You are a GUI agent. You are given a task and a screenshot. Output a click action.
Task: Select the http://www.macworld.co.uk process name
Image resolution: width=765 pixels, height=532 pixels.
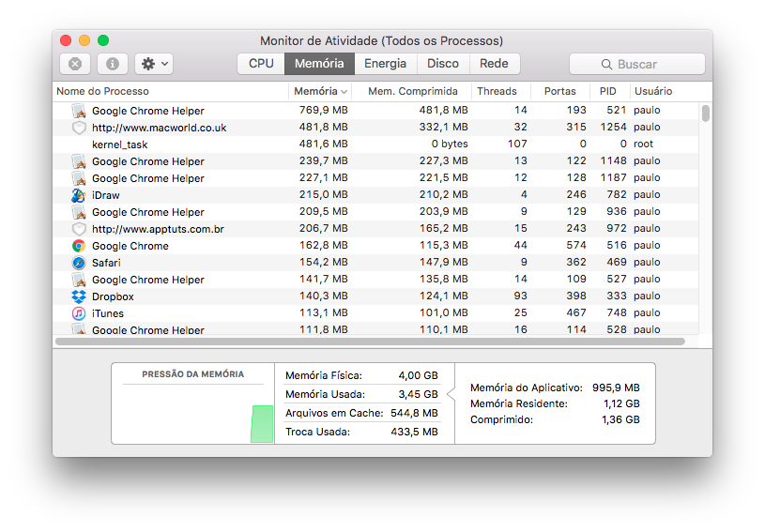[x=159, y=128]
